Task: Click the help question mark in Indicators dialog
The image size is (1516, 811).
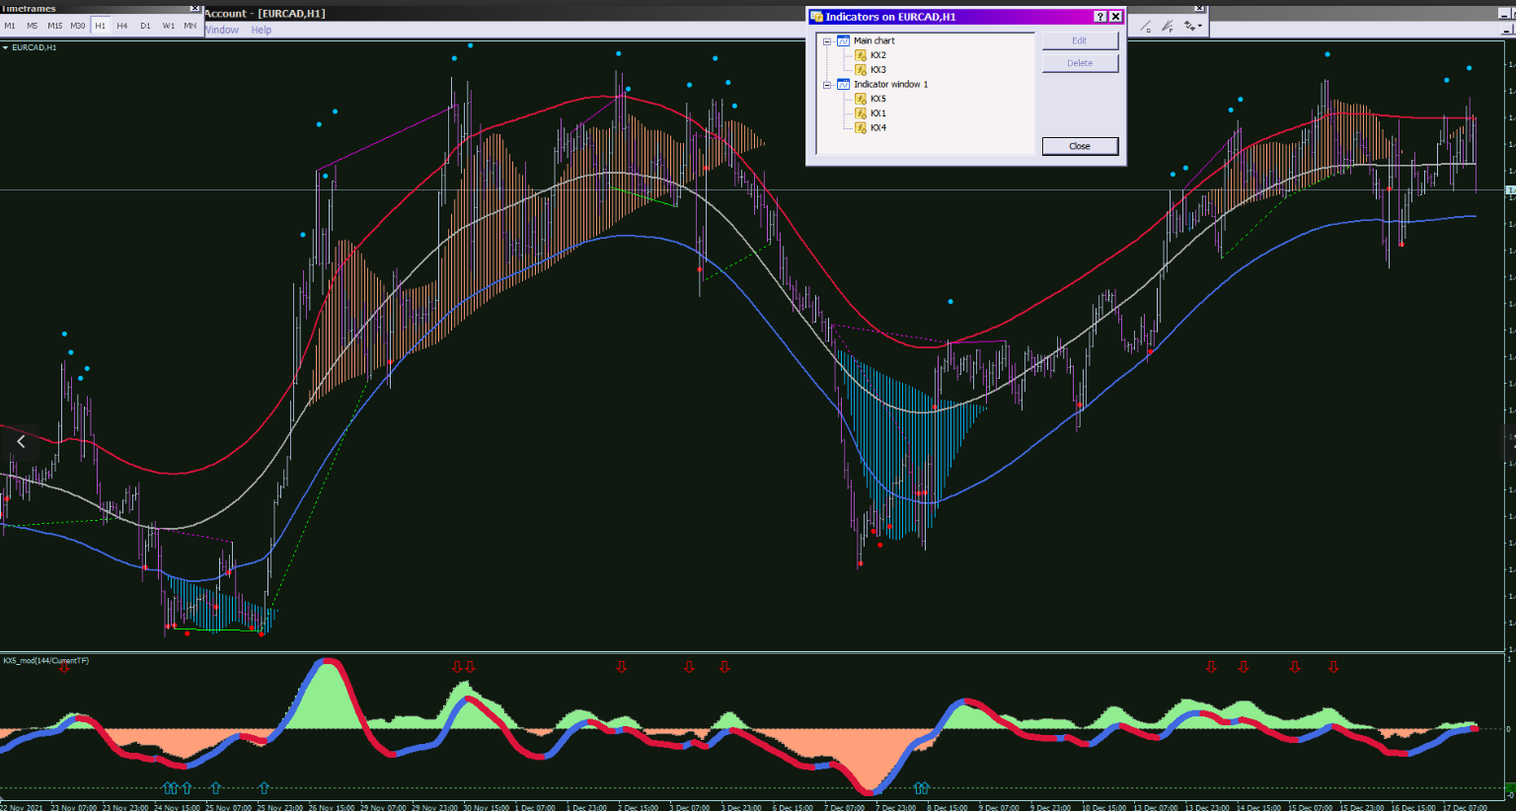Action: (x=1100, y=17)
